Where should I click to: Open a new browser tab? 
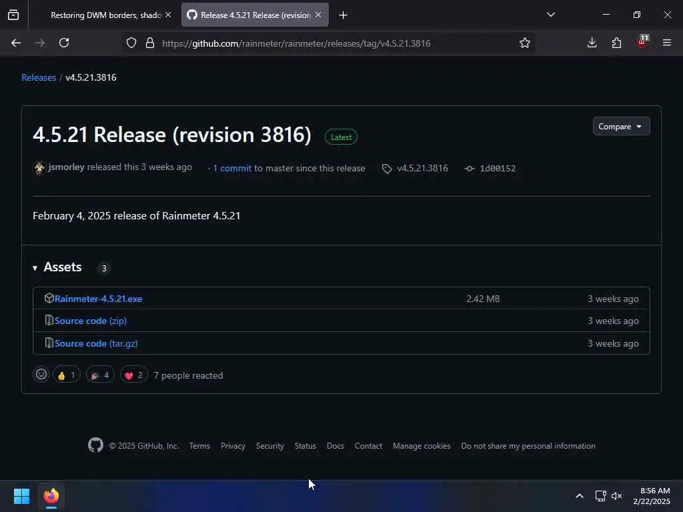point(344,15)
